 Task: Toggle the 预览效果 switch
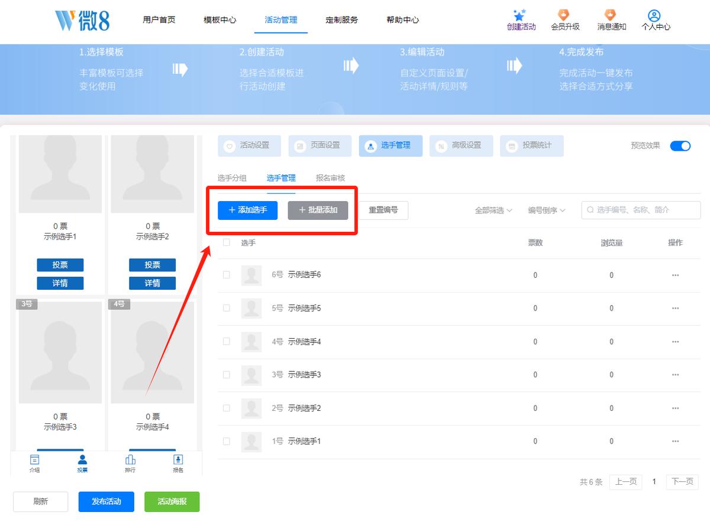pos(680,146)
